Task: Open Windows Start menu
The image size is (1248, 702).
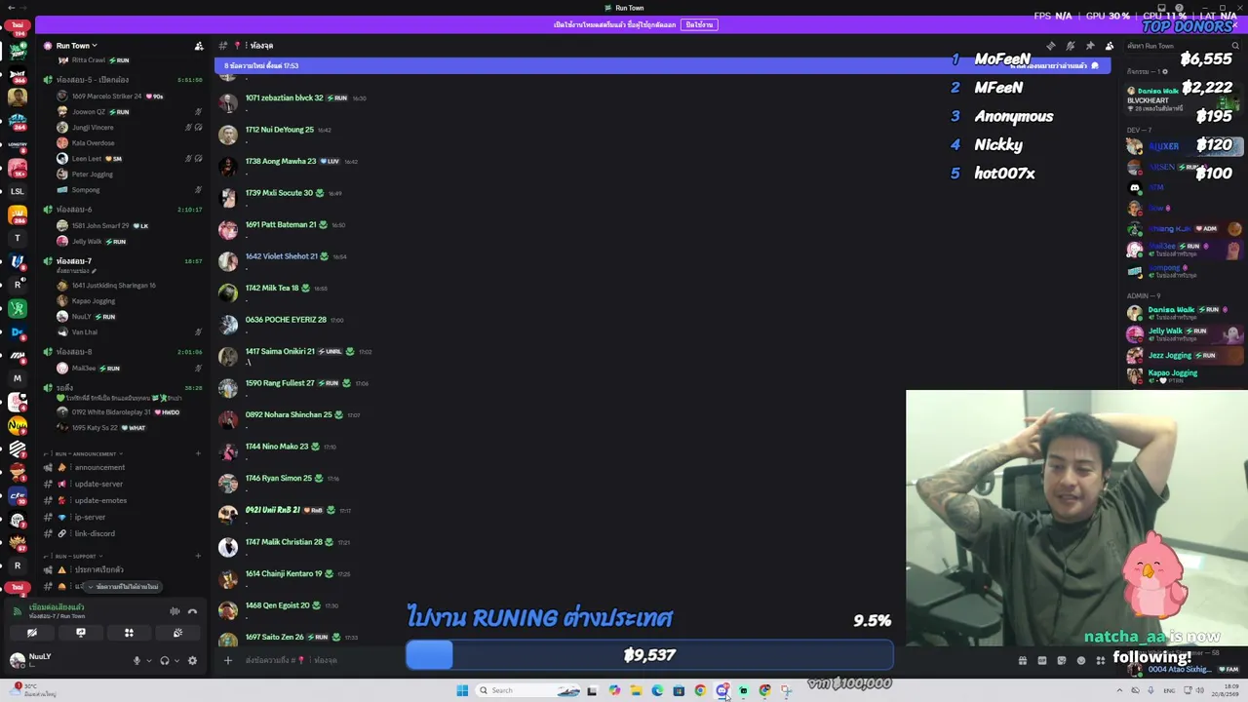Action: (x=462, y=690)
